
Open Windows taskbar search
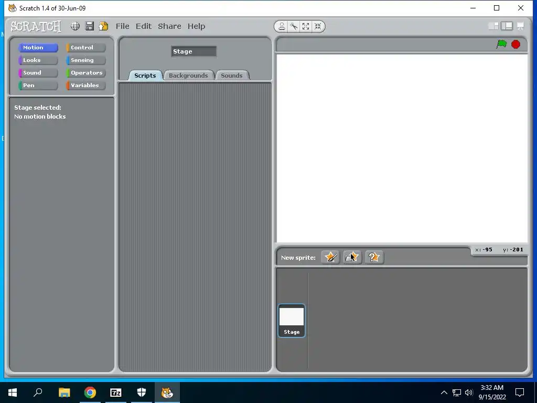[x=38, y=393]
